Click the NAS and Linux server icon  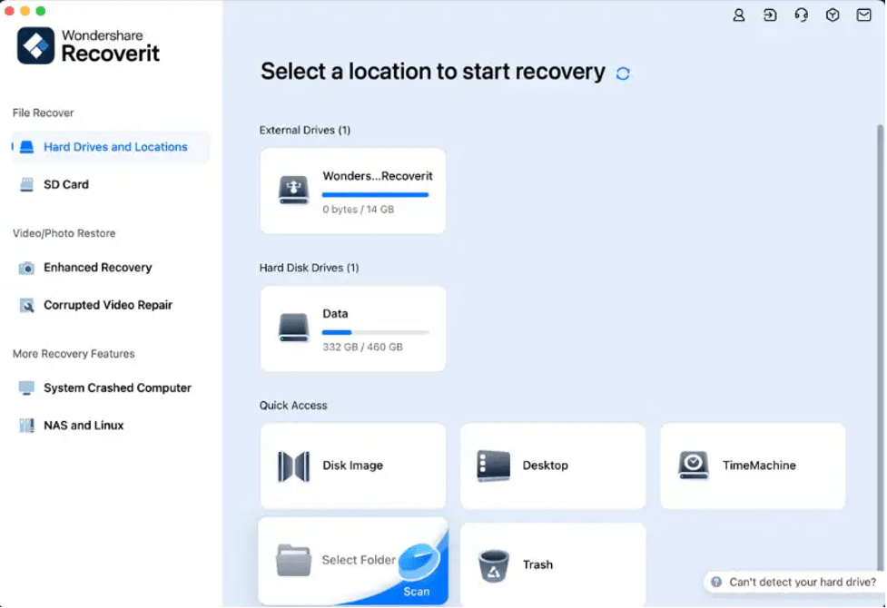(26, 426)
